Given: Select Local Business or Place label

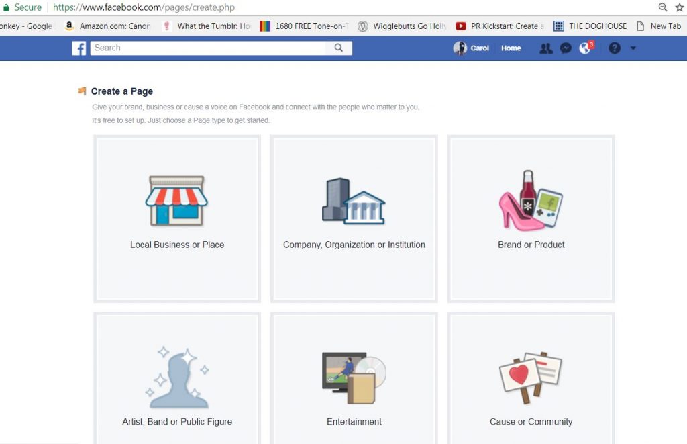Looking at the screenshot, I should [x=177, y=245].
